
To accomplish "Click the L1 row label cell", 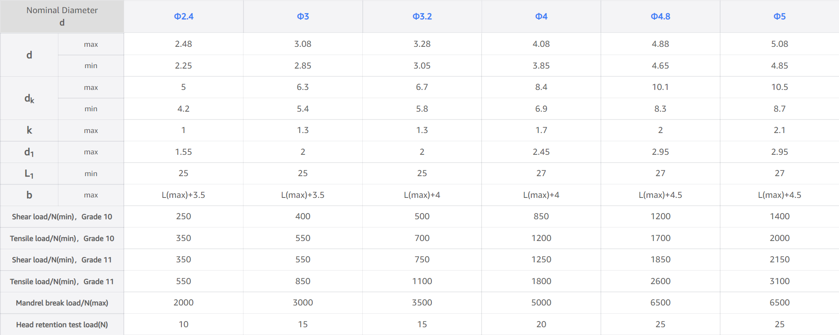I will click(29, 174).
